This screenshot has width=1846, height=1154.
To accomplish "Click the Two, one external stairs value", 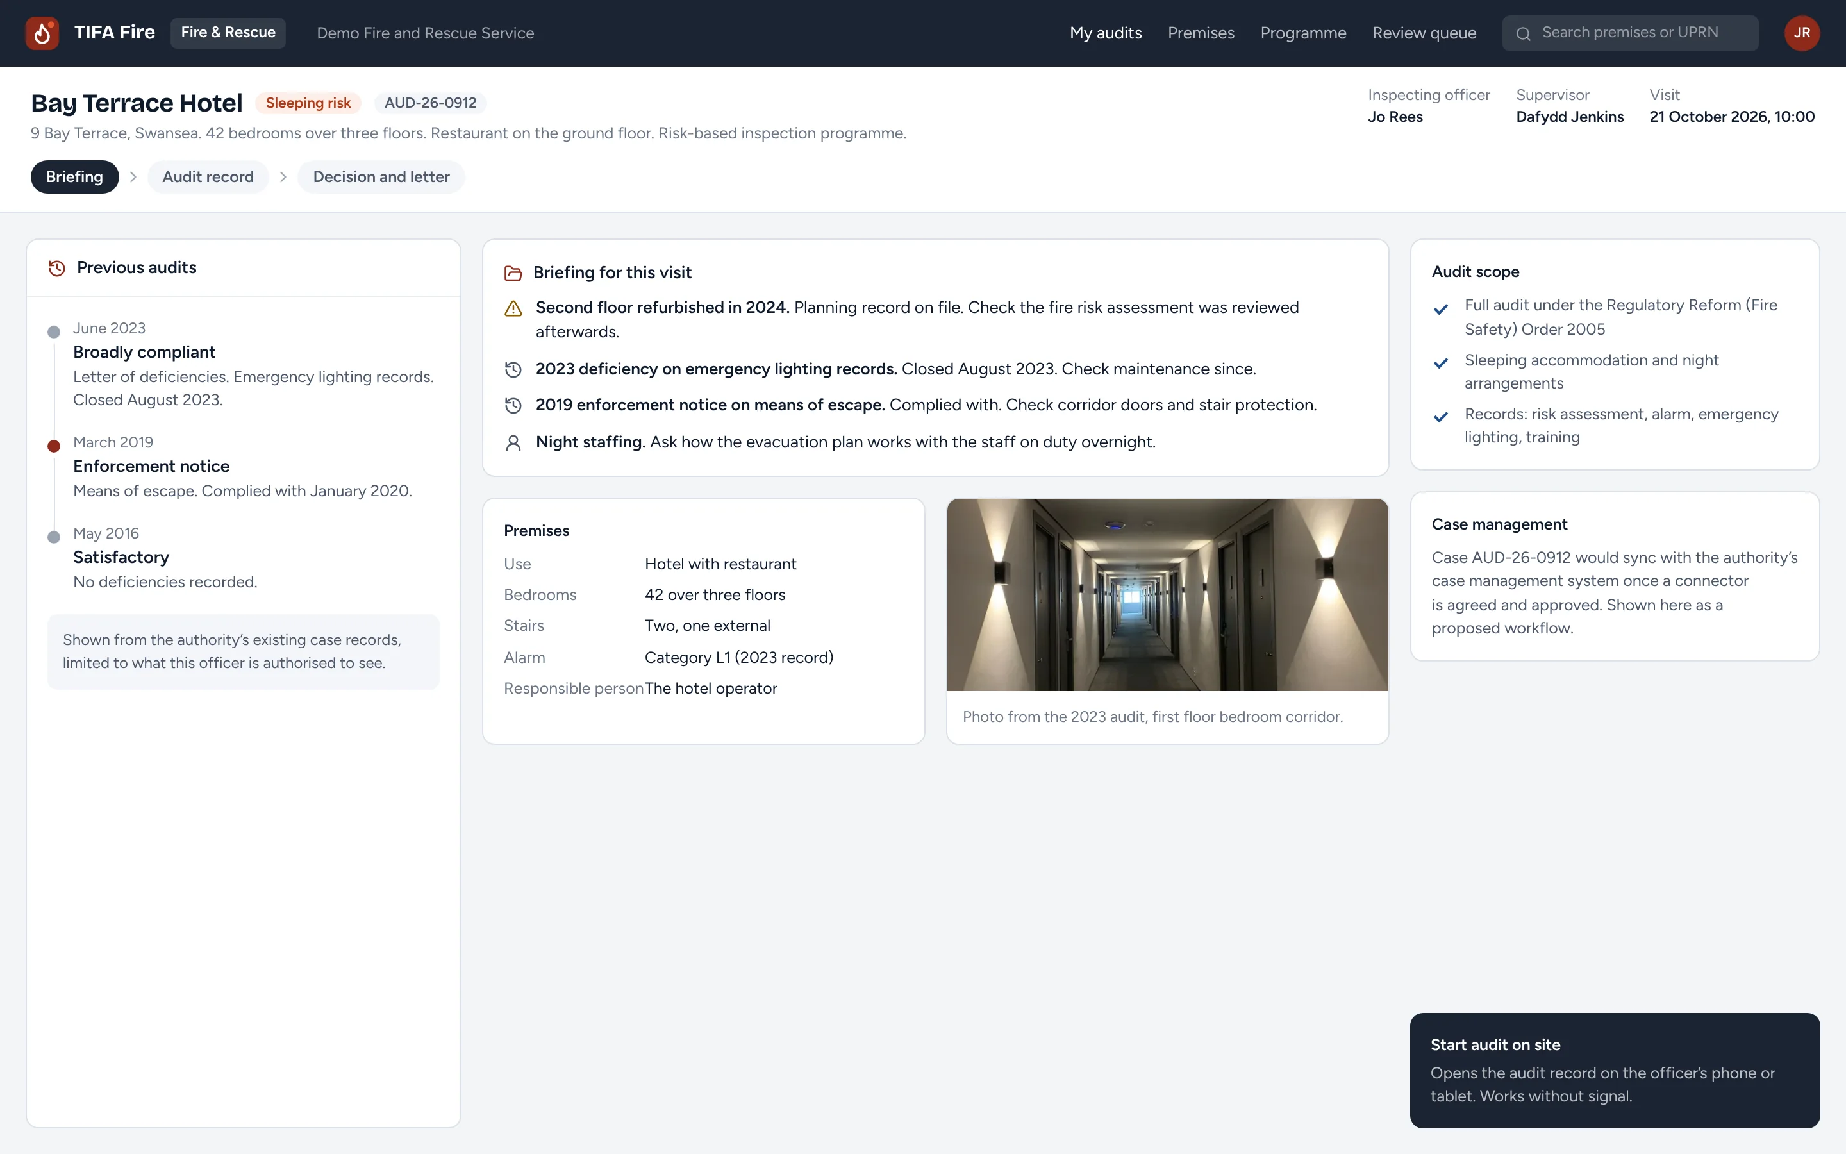I will click(x=707, y=626).
